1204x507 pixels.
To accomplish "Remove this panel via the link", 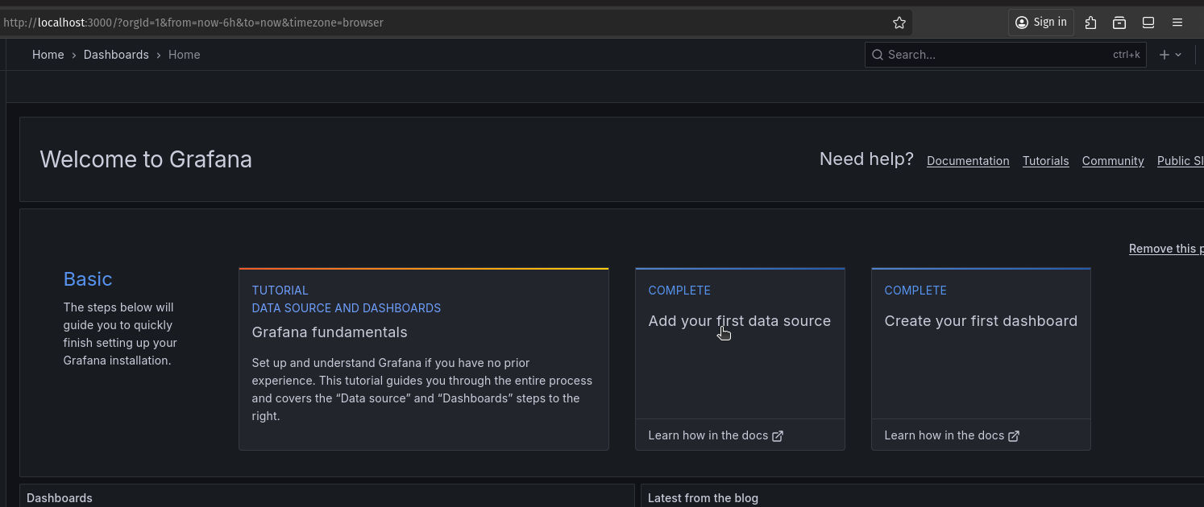I will [x=1166, y=249].
